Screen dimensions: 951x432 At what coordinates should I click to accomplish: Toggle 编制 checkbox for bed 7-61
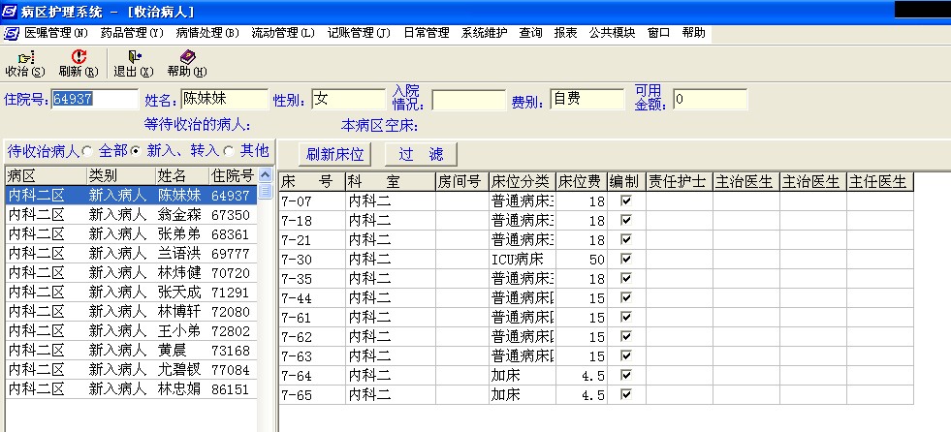point(626,318)
